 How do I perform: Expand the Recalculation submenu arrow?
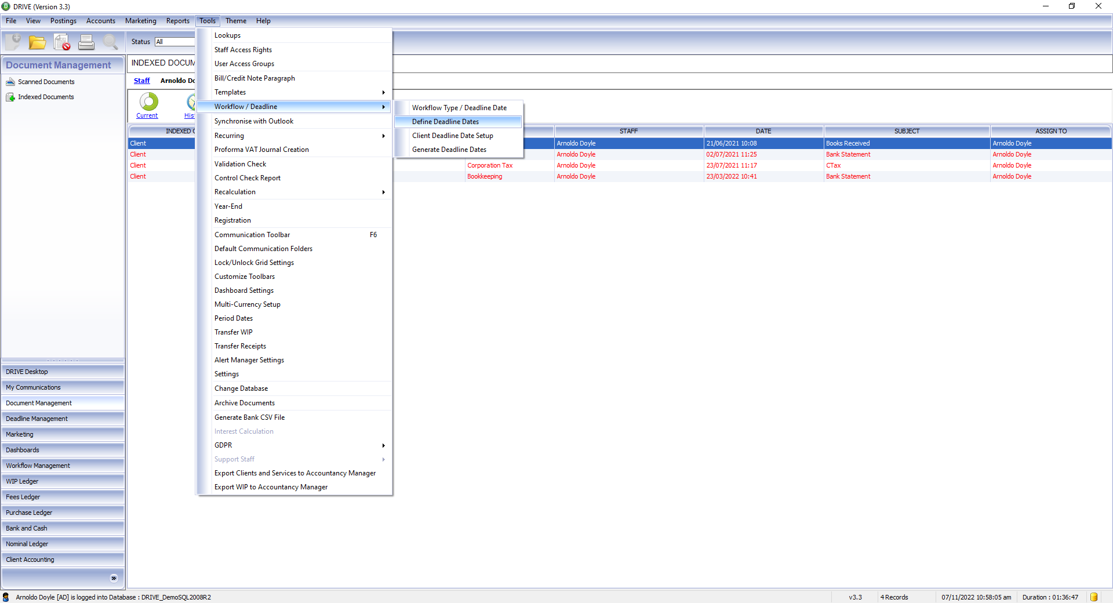click(383, 192)
